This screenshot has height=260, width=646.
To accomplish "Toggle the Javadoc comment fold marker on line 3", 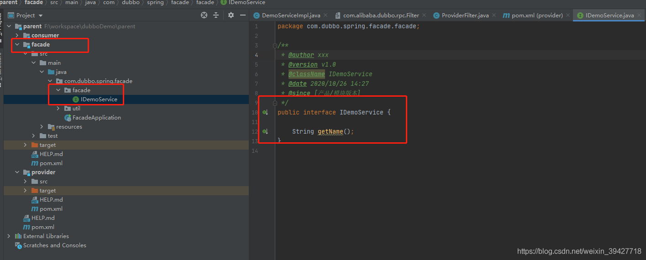I will point(274,46).
